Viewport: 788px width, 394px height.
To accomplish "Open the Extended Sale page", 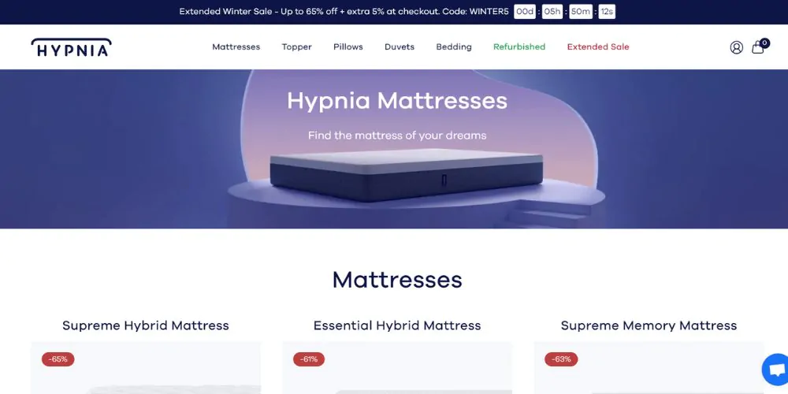I will 598,46.
